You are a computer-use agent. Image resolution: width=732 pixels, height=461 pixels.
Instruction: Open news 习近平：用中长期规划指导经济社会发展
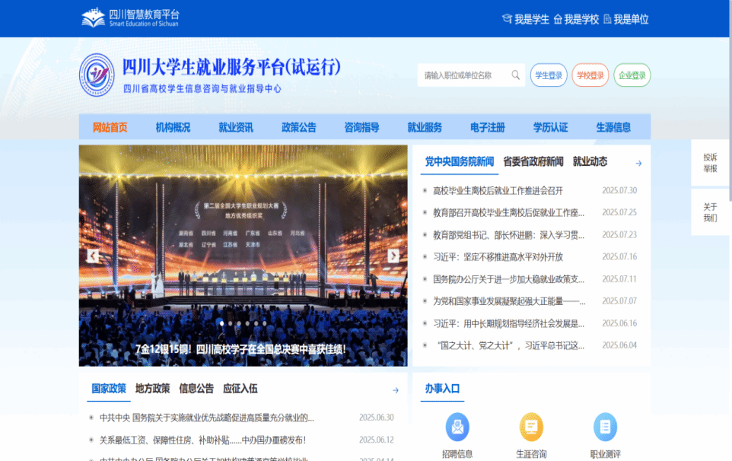click(x=509, y=323)
